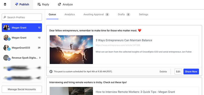The height and width of the screenshot is (95, 204).
Task: Open 'How to Interview Remote Workers' title
Action: click(135, 92)
